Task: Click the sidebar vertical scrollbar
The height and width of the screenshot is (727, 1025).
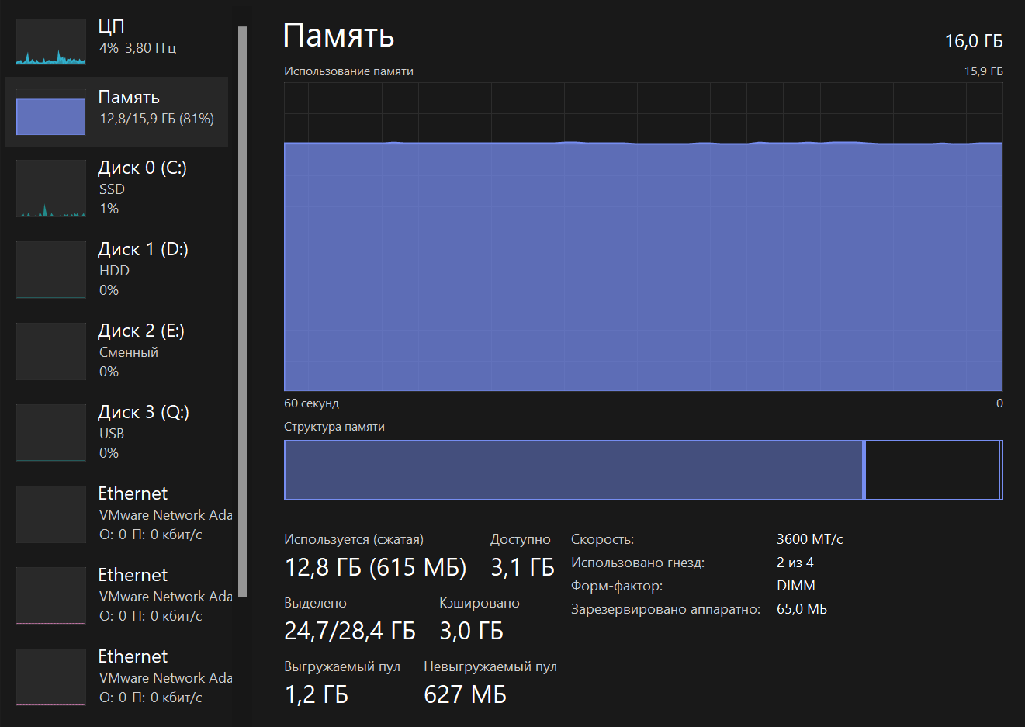Action: (242, 310)
